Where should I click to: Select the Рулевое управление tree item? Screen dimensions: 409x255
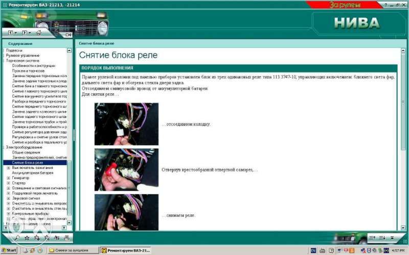[x=22, y=56]
